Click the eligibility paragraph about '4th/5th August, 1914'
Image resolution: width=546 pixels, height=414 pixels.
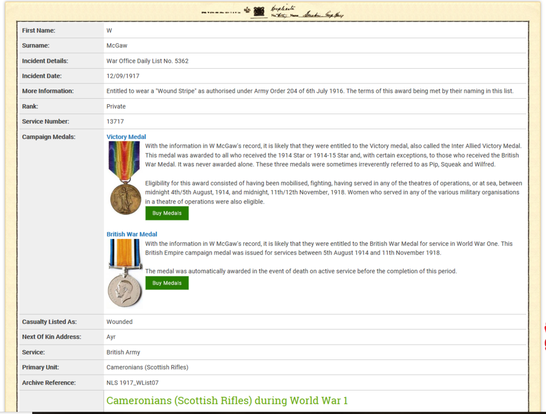coord(334,193)
